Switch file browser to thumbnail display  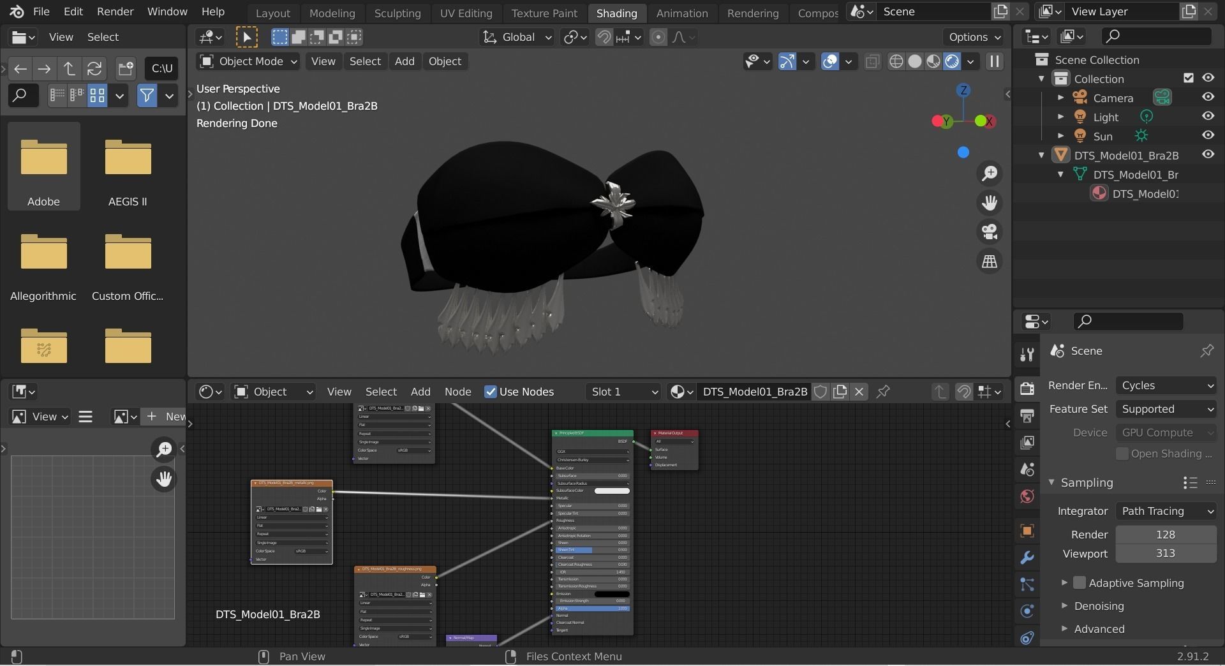tap(97, 96)
